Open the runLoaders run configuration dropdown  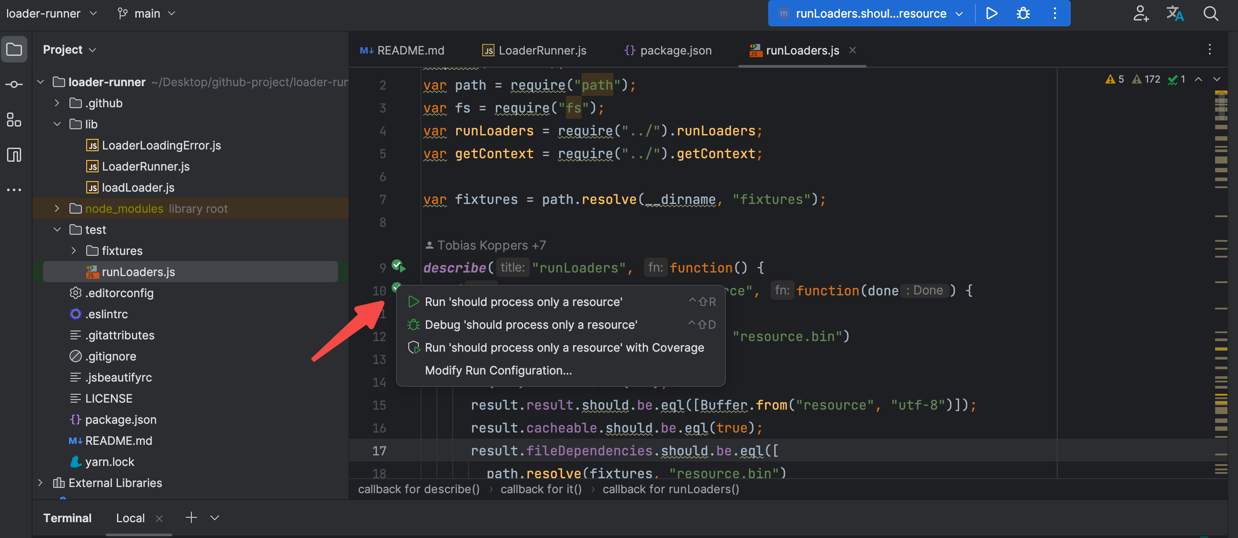click(870, 14)
